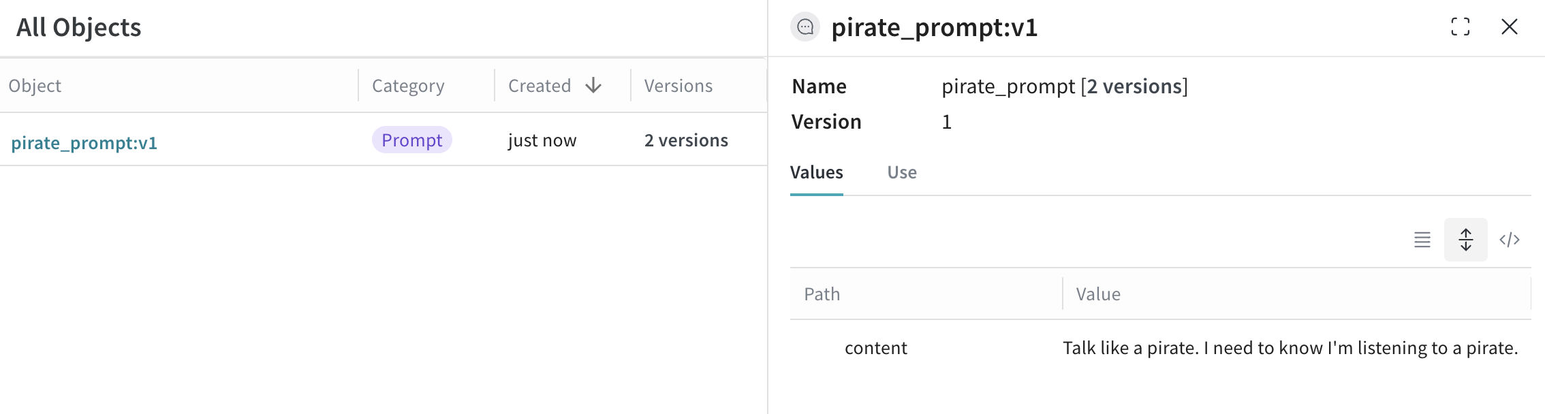
Task: Click the Prompt category badge
Action: (411, 140)
